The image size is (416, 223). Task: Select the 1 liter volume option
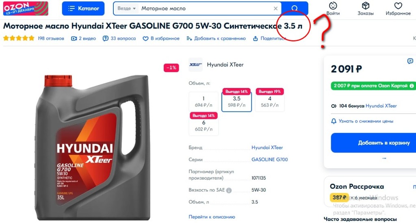click(204, 101)
